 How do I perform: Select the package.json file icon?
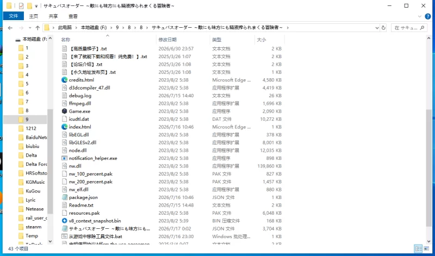pyautogui.click(x=64, y=197)
